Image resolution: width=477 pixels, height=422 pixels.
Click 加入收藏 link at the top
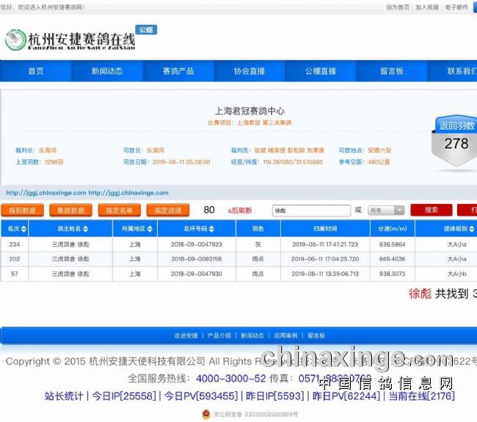pyautogui.click(x=427, y=7)
